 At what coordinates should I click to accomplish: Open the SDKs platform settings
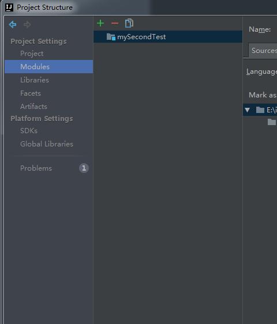coord(29,131)
